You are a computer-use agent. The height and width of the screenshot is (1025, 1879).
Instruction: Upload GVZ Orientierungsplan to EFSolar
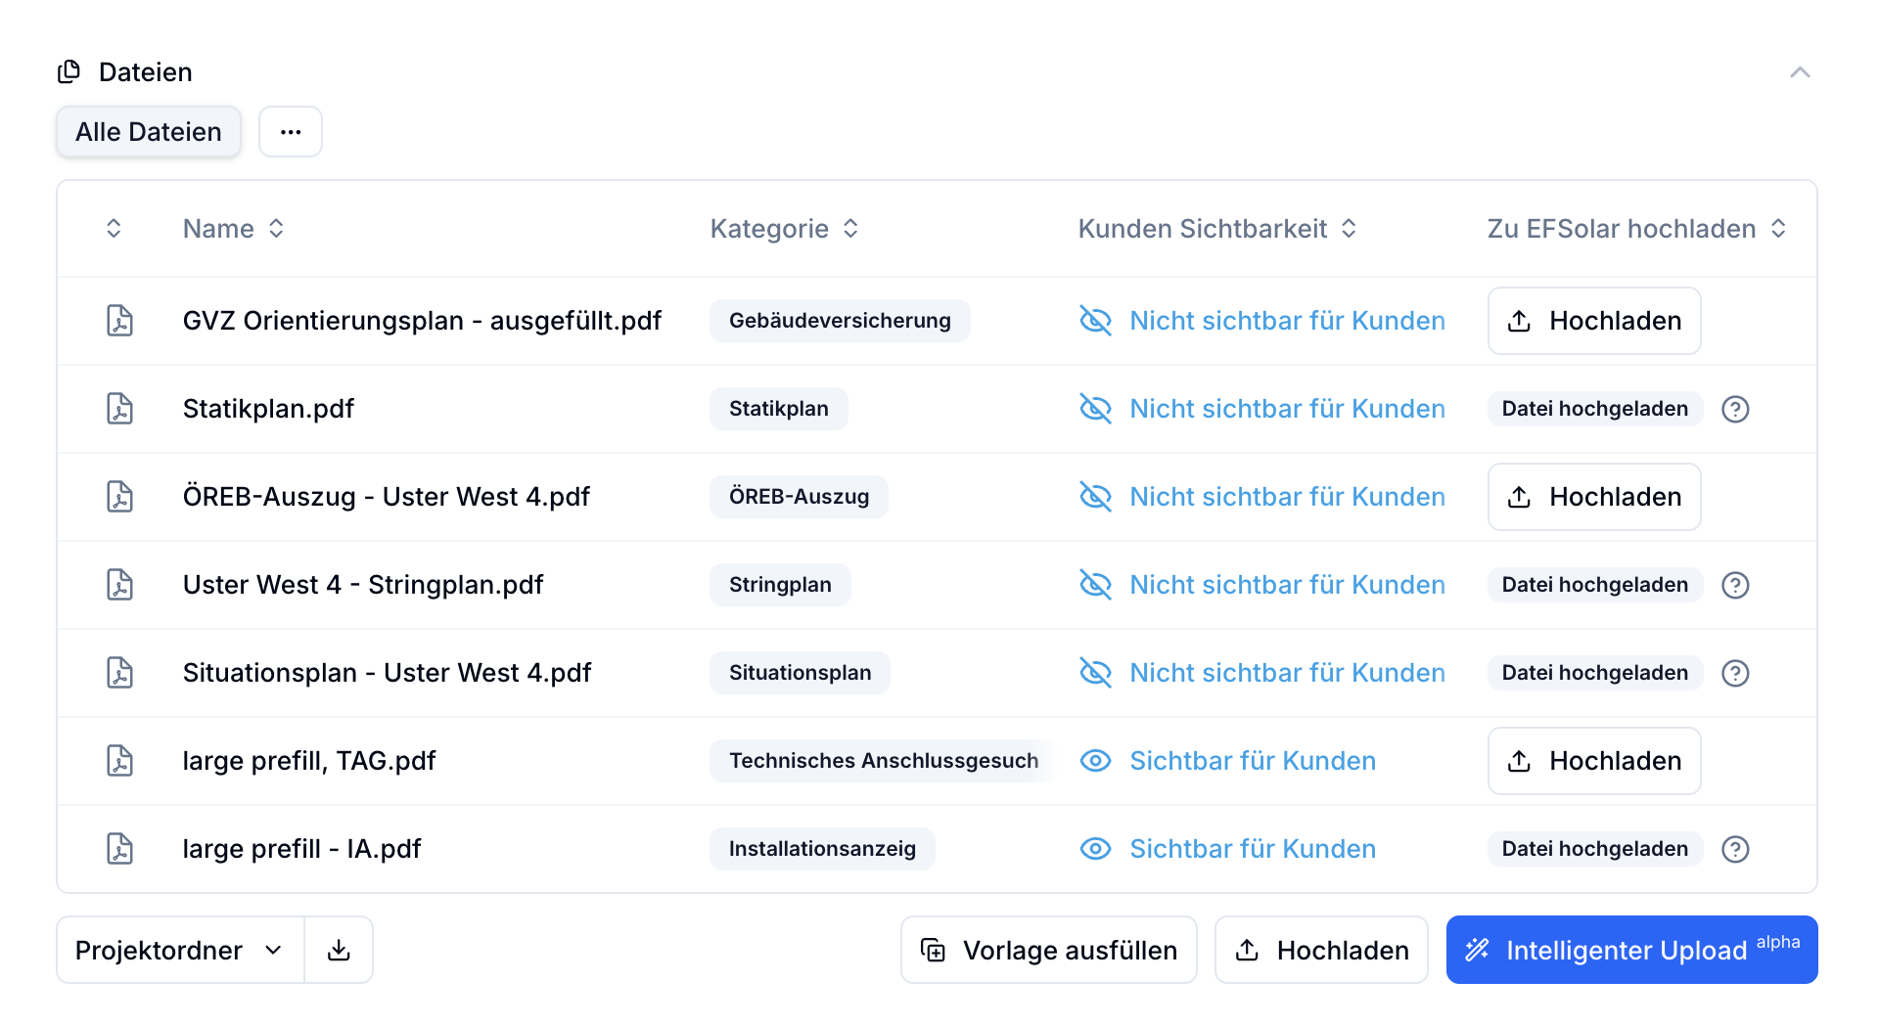point(1593,321)
